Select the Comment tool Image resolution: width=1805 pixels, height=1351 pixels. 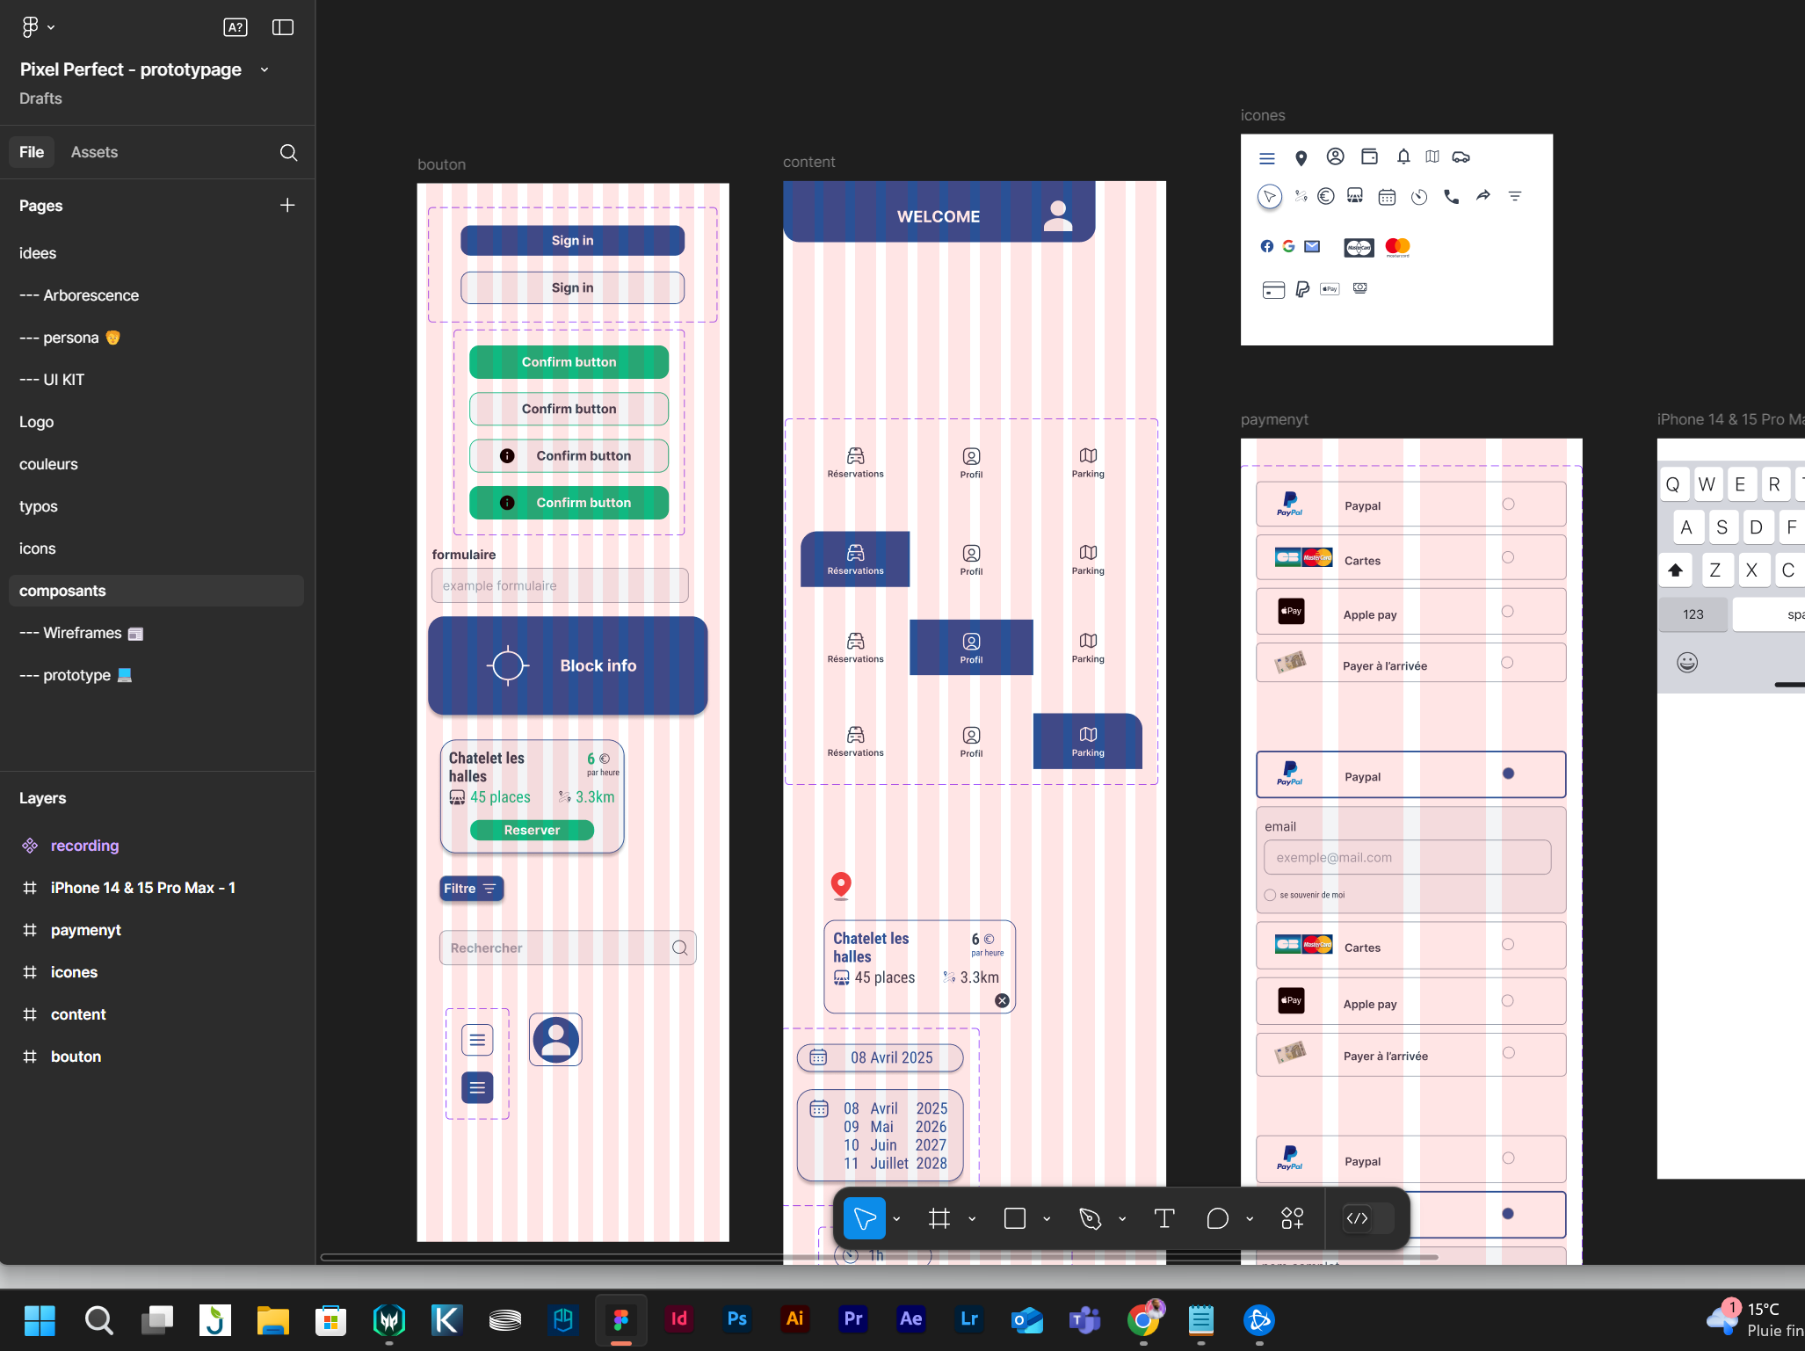1217,1218
